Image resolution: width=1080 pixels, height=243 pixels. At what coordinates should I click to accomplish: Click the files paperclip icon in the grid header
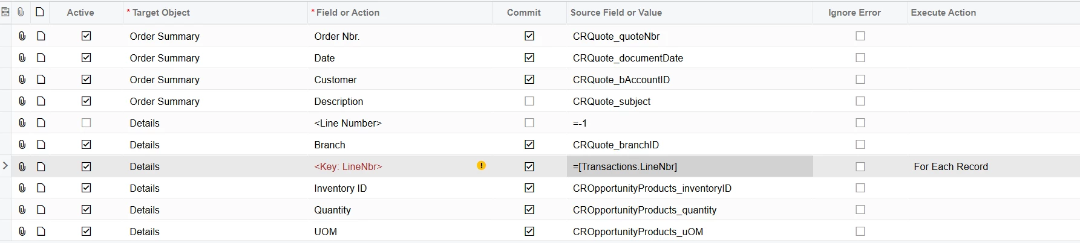click(x=21, y=12)
